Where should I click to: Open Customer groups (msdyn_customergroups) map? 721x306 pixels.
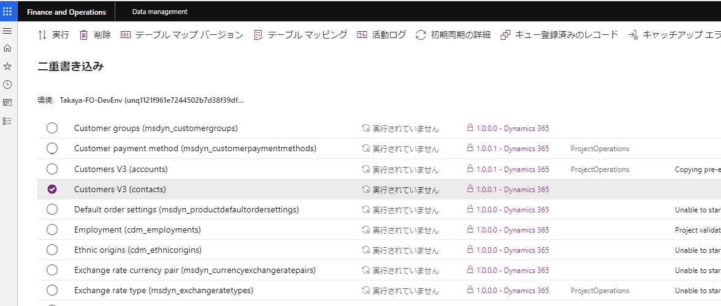pos(156,129)
